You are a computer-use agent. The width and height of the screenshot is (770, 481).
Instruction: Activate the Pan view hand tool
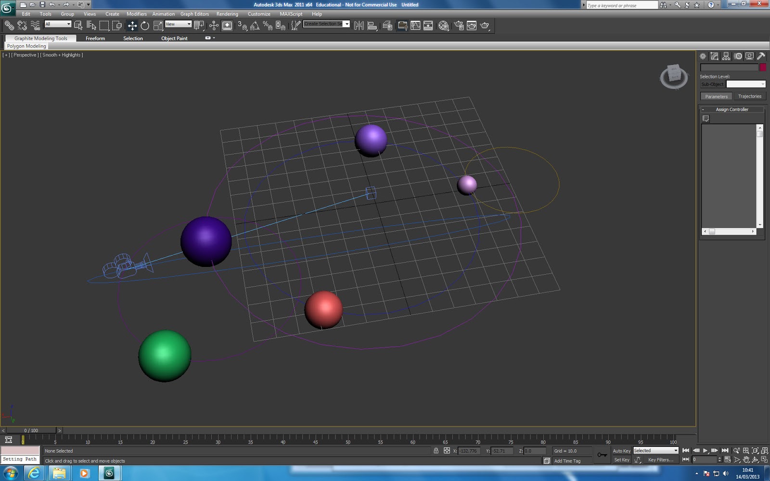click(x=746, y=459)
